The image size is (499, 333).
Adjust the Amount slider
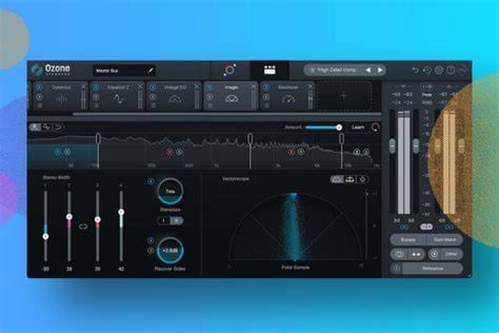323,128
